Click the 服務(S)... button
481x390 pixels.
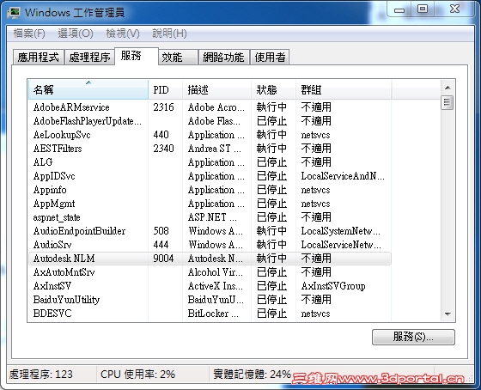coord(413,337)
